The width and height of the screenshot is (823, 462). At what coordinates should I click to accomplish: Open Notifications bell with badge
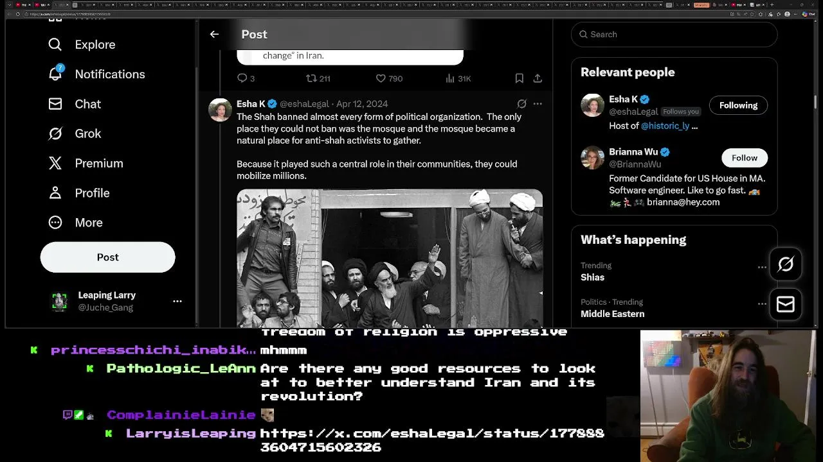(x=55, y=73)
